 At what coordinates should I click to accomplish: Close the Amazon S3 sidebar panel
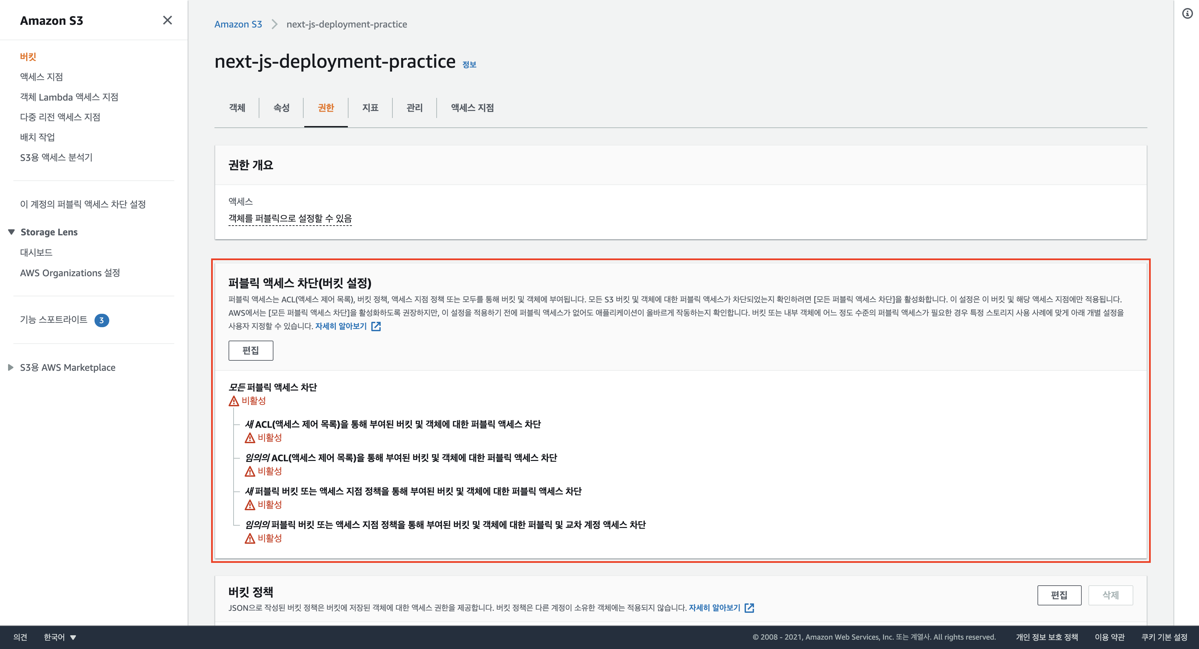coord(167,20)
